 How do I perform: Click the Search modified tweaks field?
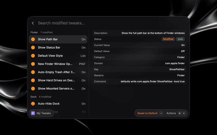pyautogui.click(x=61, y=23)
